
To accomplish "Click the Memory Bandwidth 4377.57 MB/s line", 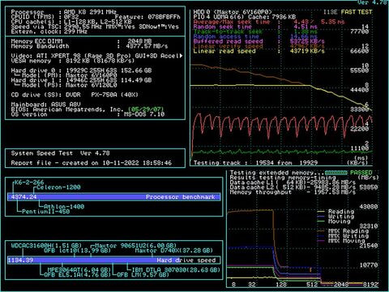I will (x=89, y=46).
